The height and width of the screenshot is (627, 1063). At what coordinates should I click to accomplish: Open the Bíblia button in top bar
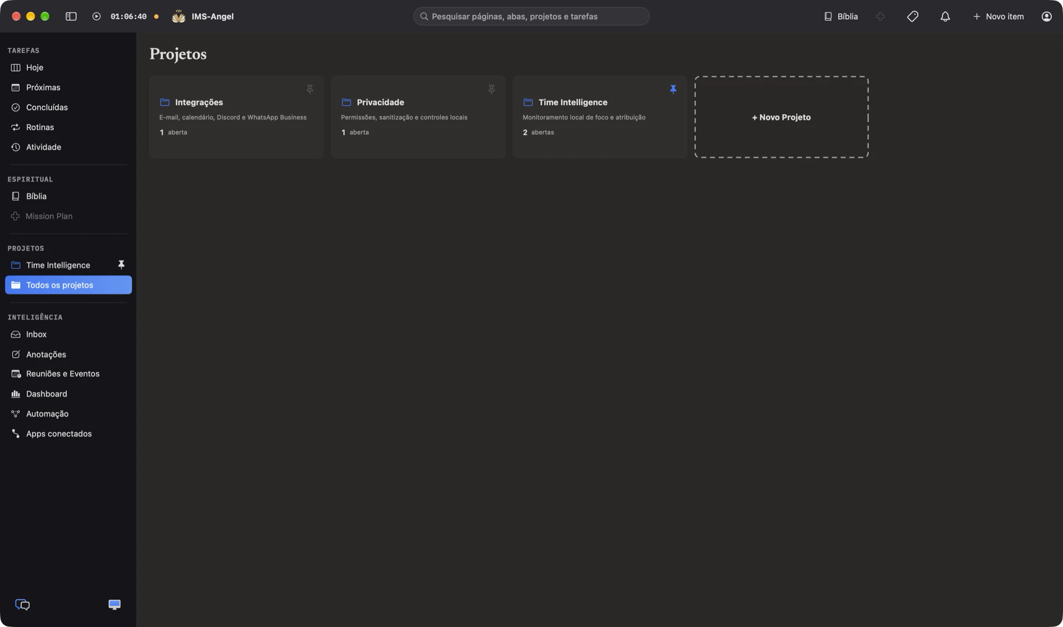tap(841, 16)
